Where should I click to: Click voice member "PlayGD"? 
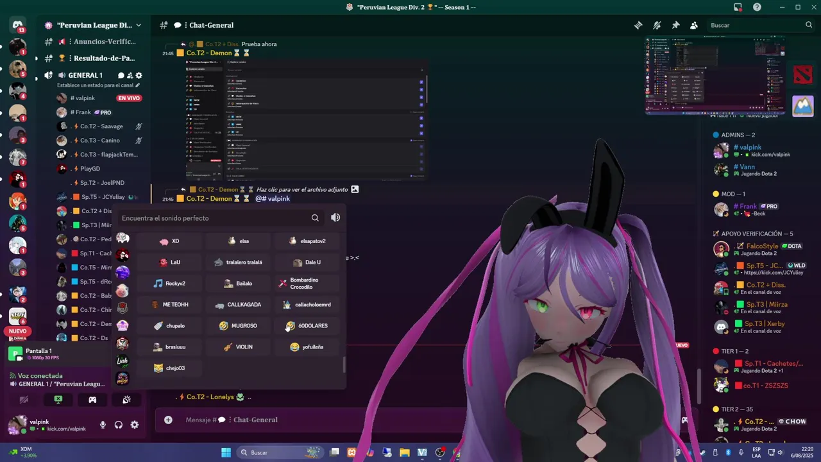point(90,169)
